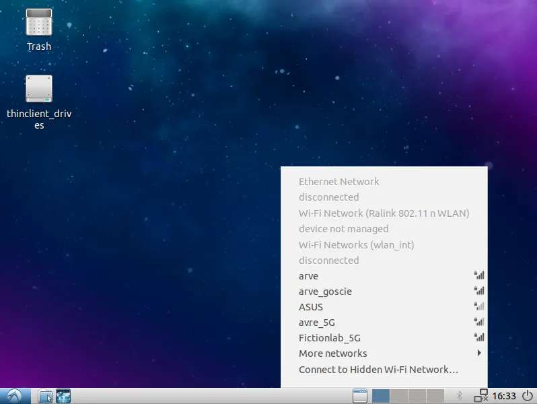Click the desktop wallpaper launcher icon in the taskbar
This screenshot has width=537, height=404.
pos(63,396)
